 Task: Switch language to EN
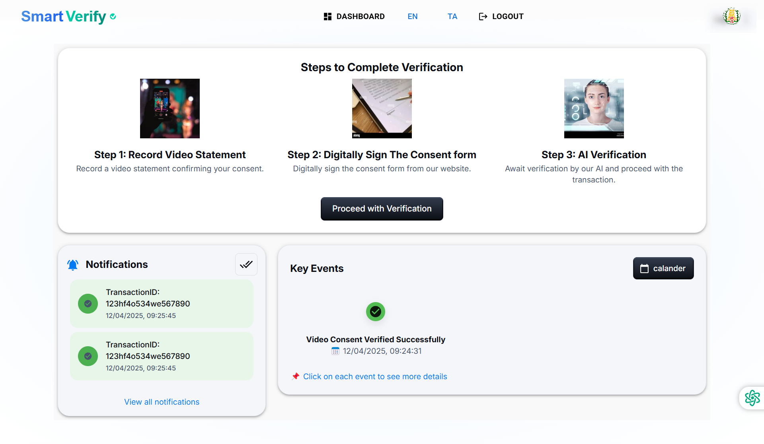click(x=413, y=16)
